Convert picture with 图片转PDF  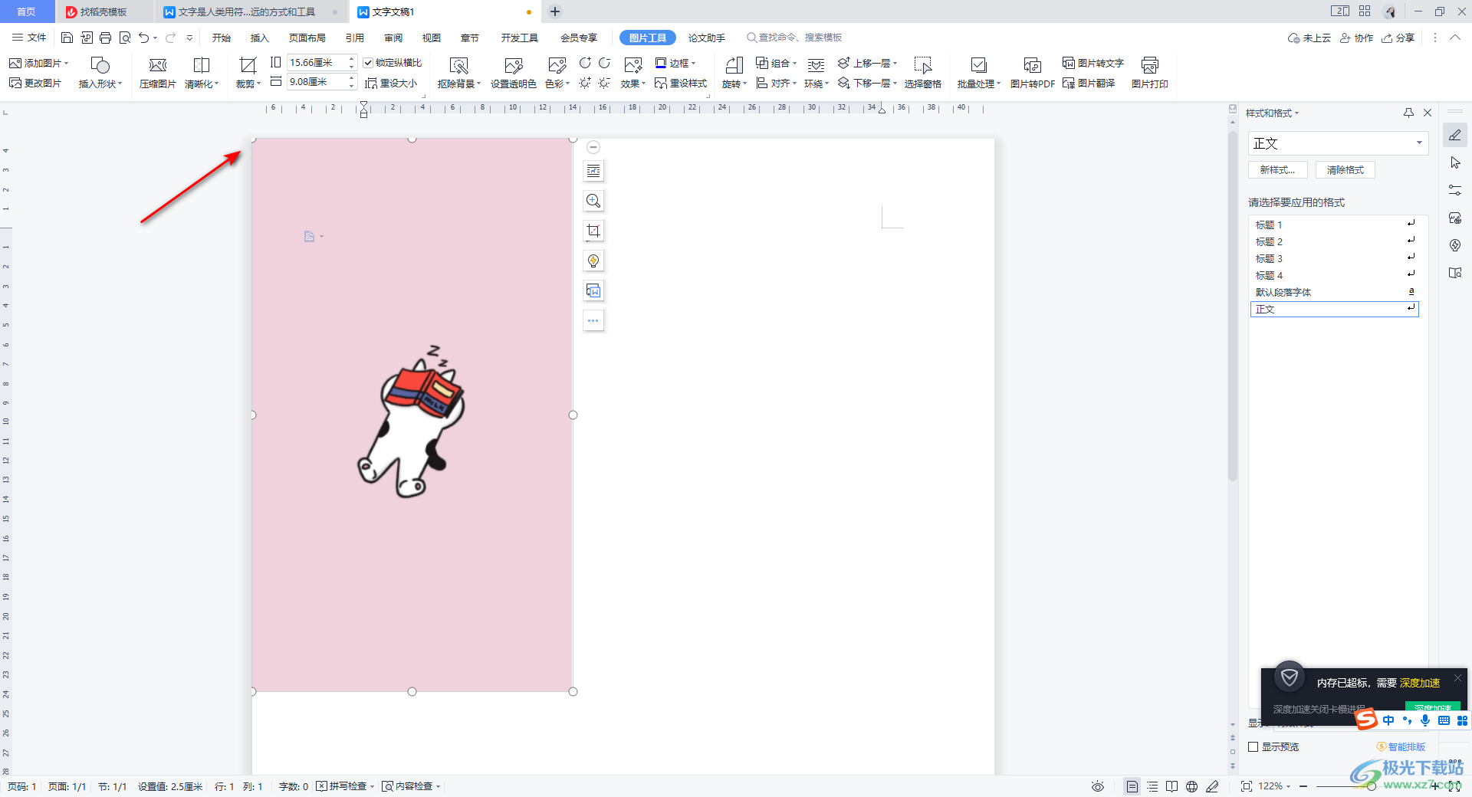[x=1032, y=74]
